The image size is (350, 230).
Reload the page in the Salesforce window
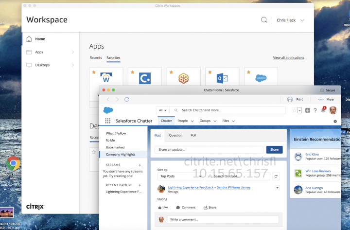tap(127, 99)
